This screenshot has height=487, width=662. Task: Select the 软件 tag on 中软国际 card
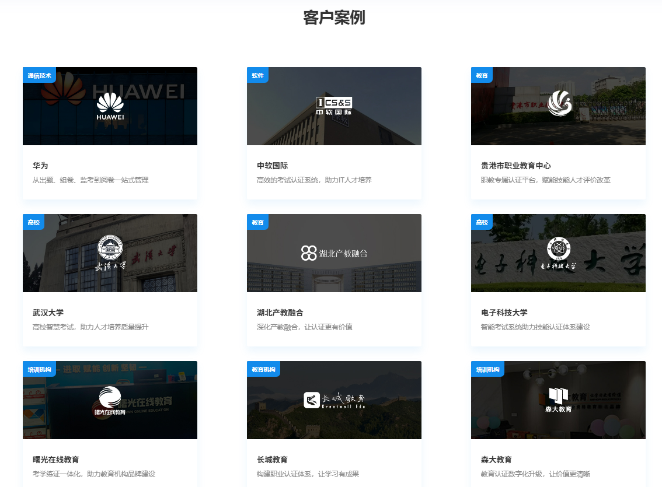[257, 75]
